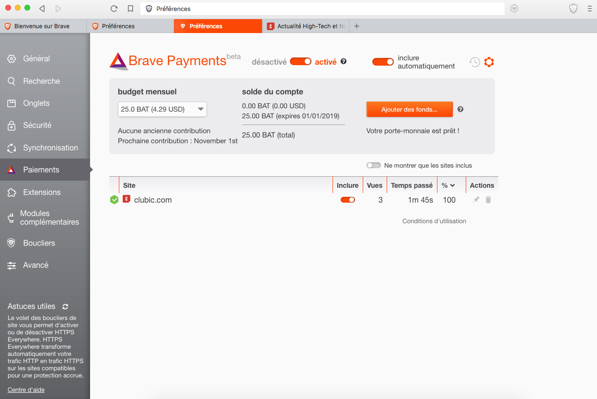Switch to the Bienvenue sur Brave tab

[x=43, y=26]
